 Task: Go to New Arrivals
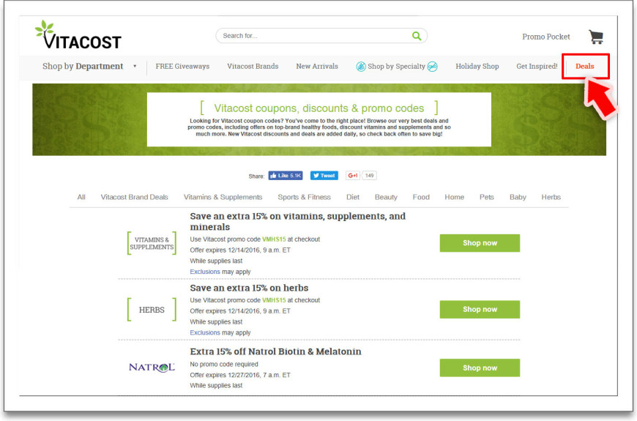click(x=317, y=66)
